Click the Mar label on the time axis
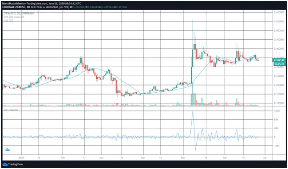The width and height of the screenshot is (288, 169). click(x=101, y=158)
